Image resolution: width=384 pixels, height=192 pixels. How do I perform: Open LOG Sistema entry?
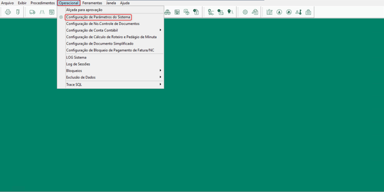111,57
